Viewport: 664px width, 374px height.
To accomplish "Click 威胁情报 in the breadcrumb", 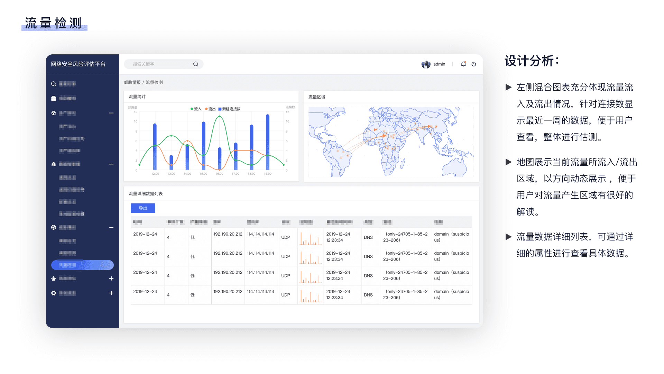I will coord(132,82).
